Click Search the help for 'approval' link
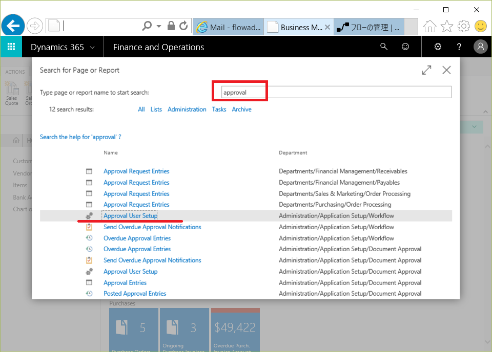The height and width of the screenshot is (352, 492). tap(80, 137)
